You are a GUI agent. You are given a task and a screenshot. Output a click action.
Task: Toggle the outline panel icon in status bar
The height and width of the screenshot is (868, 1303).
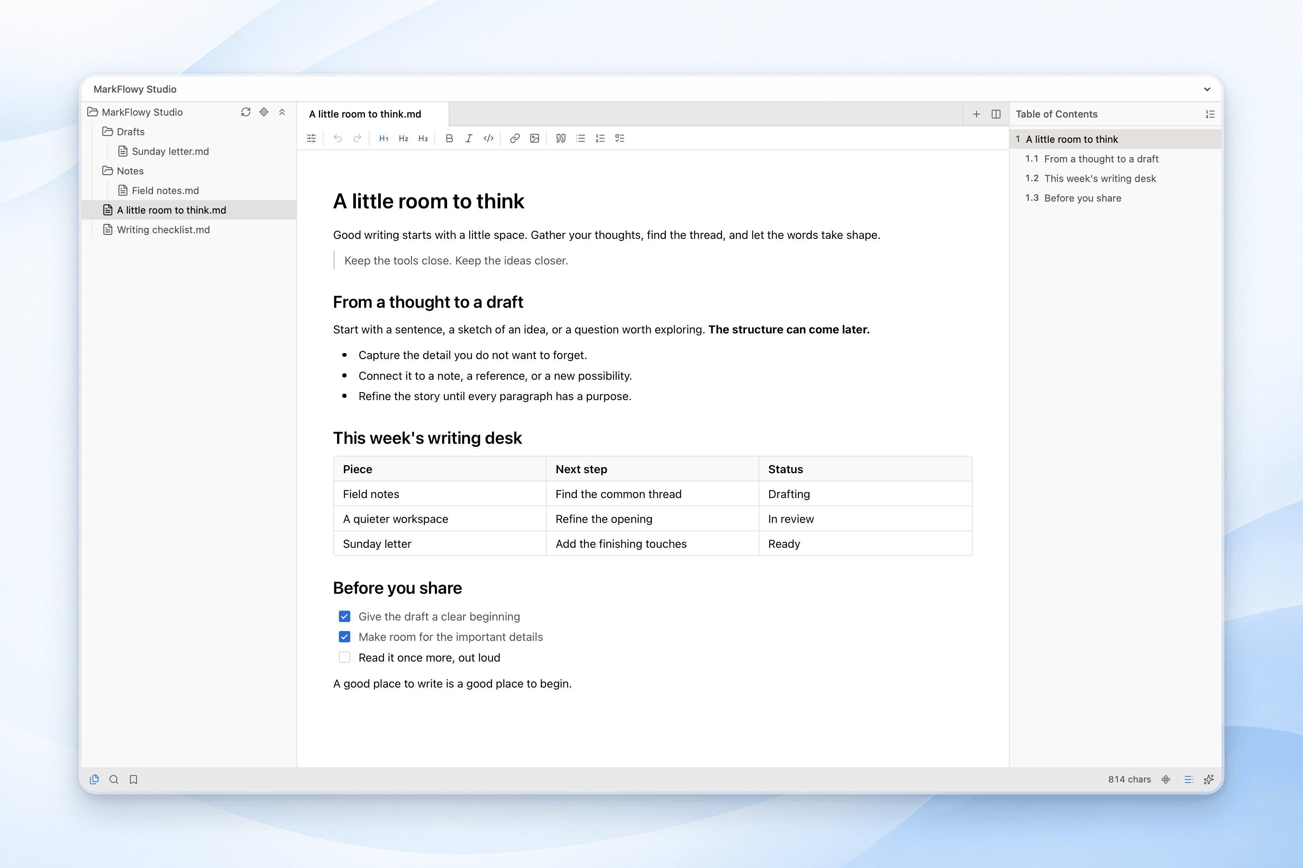point(1189,779)
